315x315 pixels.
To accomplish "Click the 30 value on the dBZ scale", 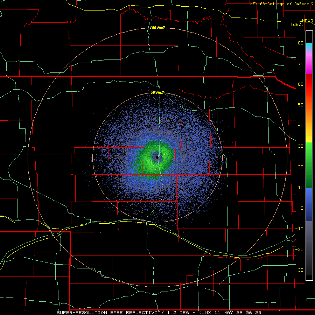I will point(301,146).
